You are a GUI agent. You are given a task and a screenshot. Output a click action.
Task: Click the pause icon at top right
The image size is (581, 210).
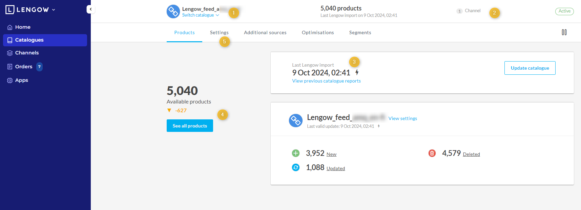point(564,32)
